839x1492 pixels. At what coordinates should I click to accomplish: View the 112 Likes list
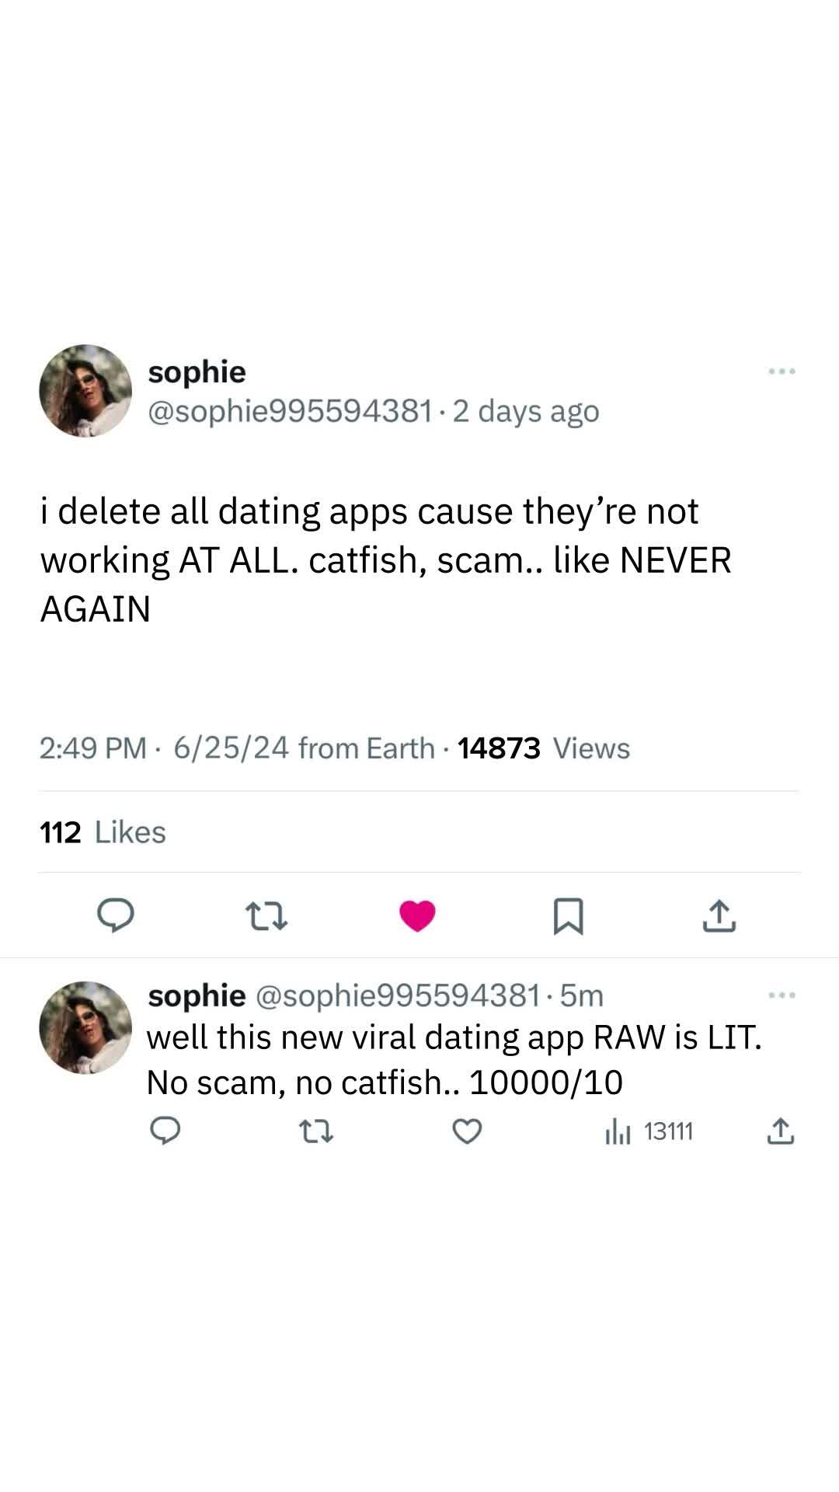103,832
